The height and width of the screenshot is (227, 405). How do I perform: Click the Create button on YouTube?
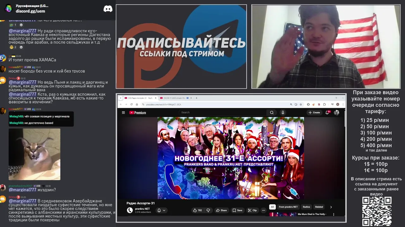tap(315, 113)
